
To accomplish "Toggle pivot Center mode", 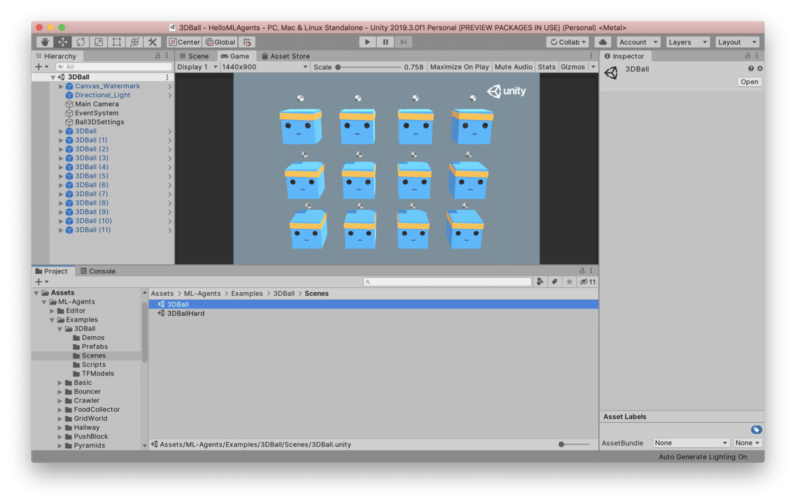I will (x=184, y=42).
